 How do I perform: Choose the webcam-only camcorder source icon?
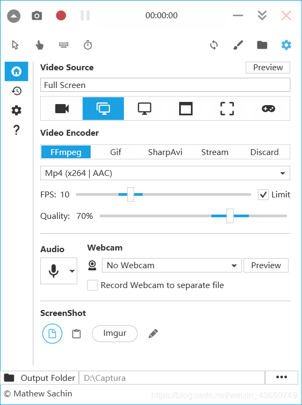click(62, 108)
